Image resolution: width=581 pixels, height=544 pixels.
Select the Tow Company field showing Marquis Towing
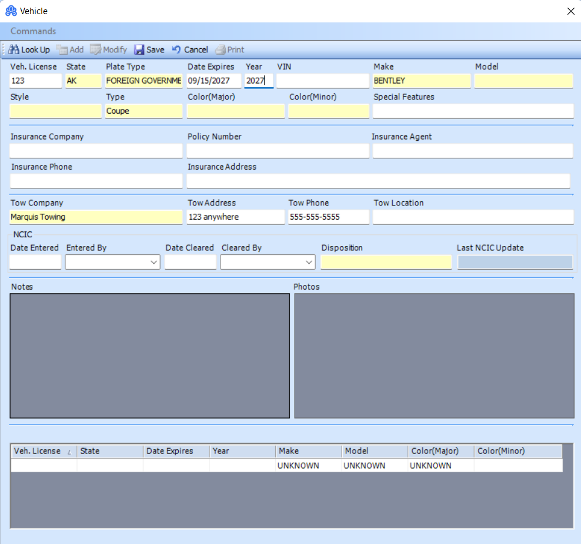point(96,217)
